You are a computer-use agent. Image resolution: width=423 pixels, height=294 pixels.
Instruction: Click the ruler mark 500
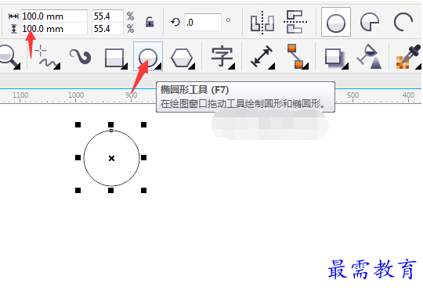[352, 95]
